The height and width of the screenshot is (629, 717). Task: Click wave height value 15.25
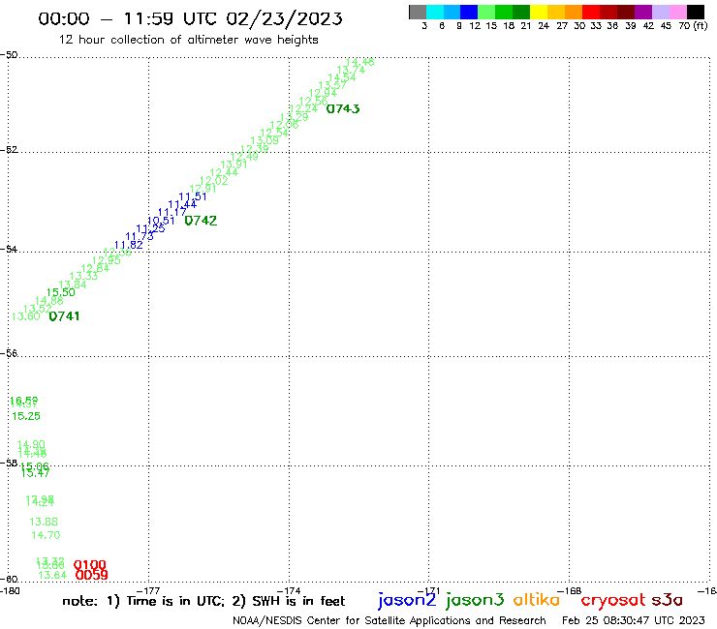[26, 416]
